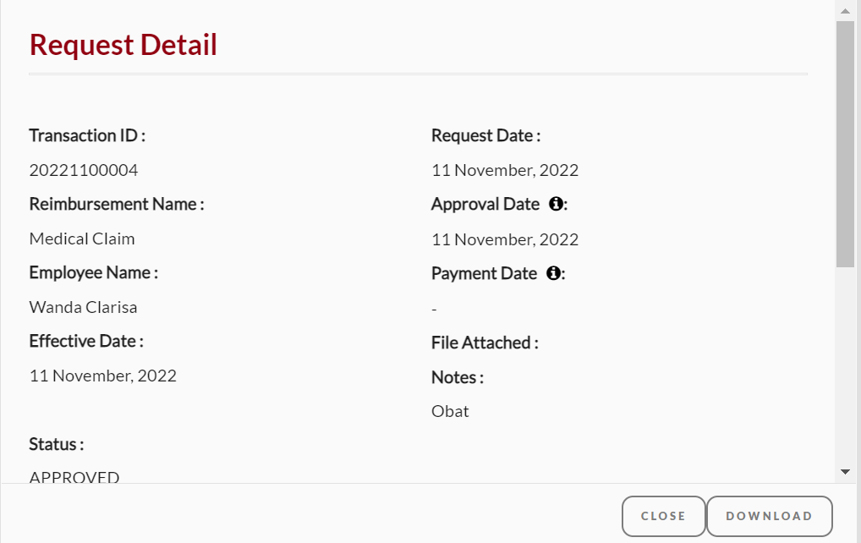Click the Medical Claim reimbursement name
This screenshot has height=543, width=861.
82,239
